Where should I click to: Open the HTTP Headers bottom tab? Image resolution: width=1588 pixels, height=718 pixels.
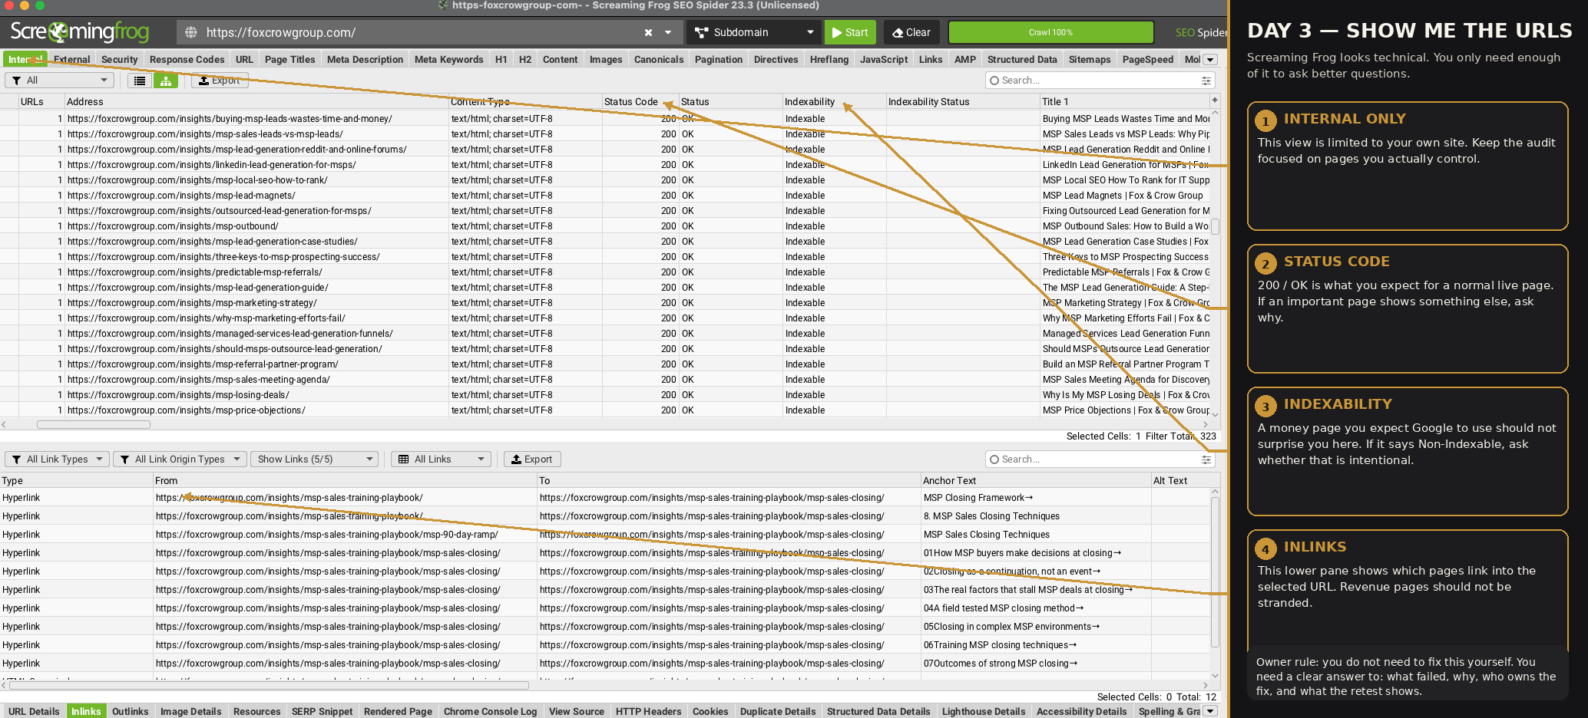click(x=648, y=711)
